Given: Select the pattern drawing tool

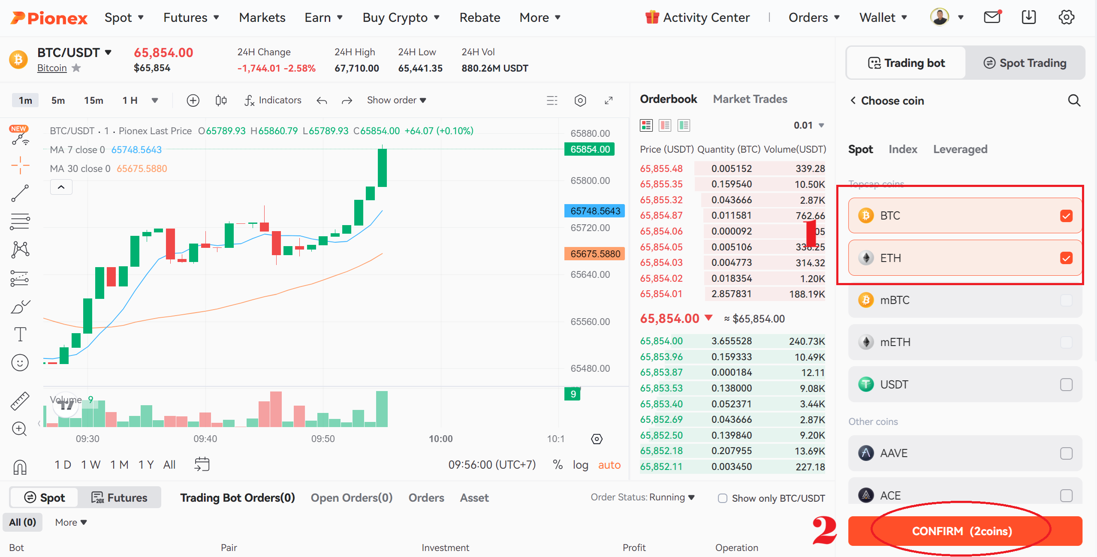Looking at the screenshot, I should [x=20, y=250].
